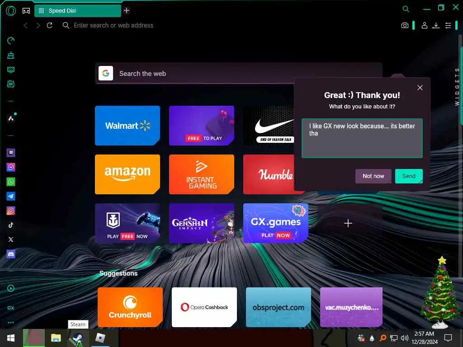Open Discord in sidebar
This screenshot has width=463, height=347.
(11, 254)
